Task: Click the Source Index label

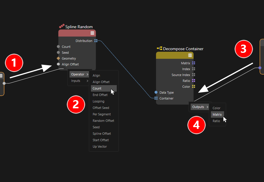Action: coord(181,75)
